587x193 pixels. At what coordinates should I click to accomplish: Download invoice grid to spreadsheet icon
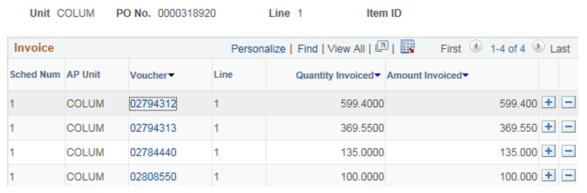408,47
